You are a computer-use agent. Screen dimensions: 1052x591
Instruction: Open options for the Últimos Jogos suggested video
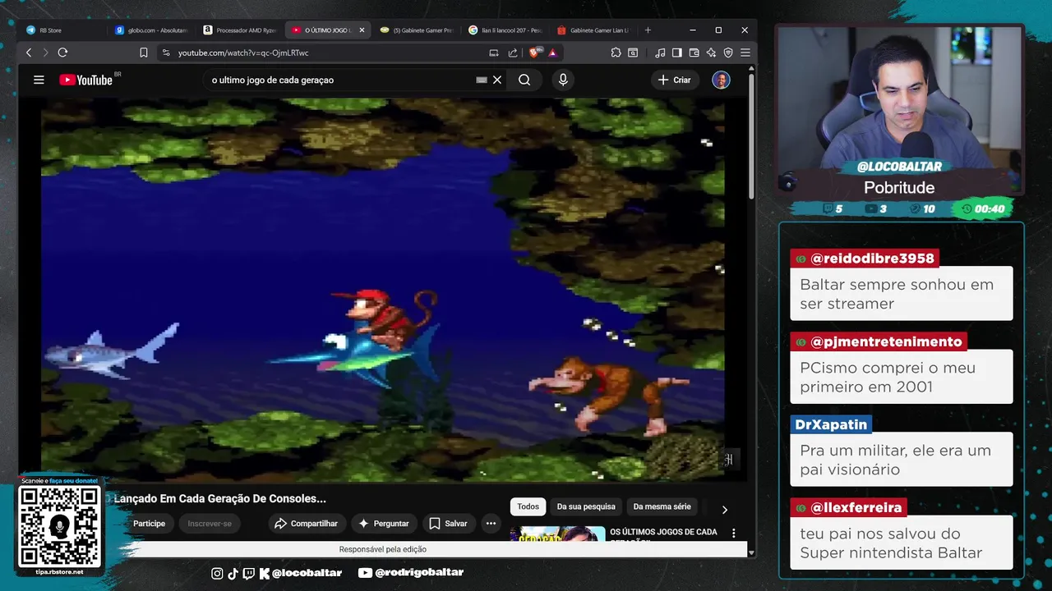pyautogui.click(x=734, y=533)
